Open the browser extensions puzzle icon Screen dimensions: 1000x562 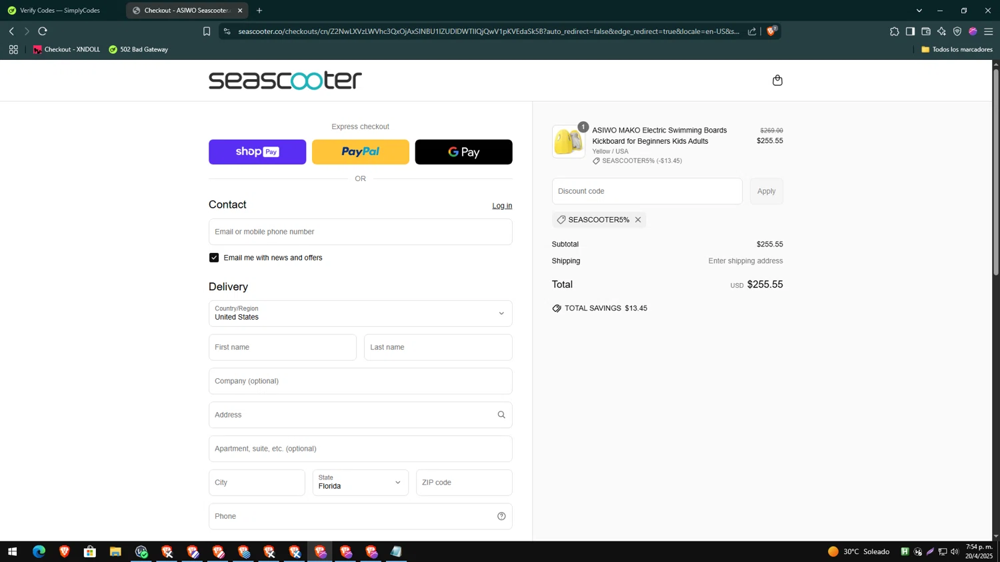[895, 31]
